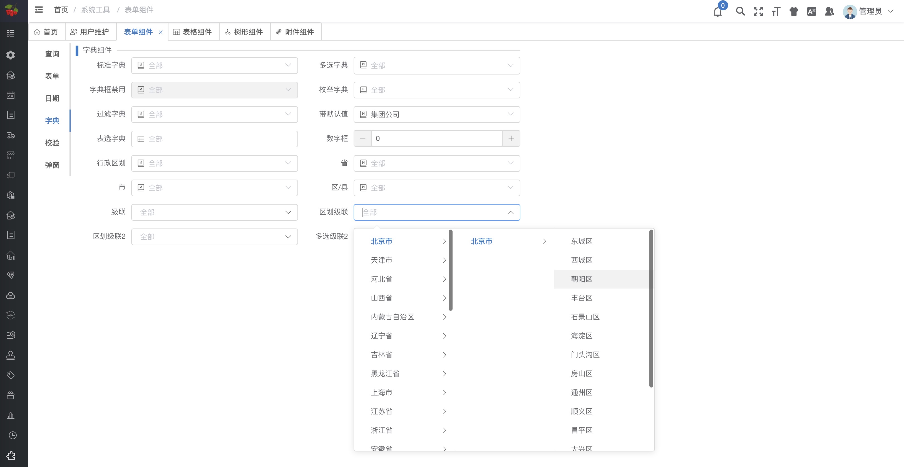Open the 标准字典 dropdown
Screen dimensions: 904x467
pyautogui.click(x=214, y=65)
